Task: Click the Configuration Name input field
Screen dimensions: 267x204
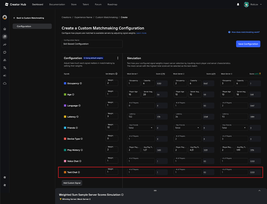Action: tap(92, 44)
